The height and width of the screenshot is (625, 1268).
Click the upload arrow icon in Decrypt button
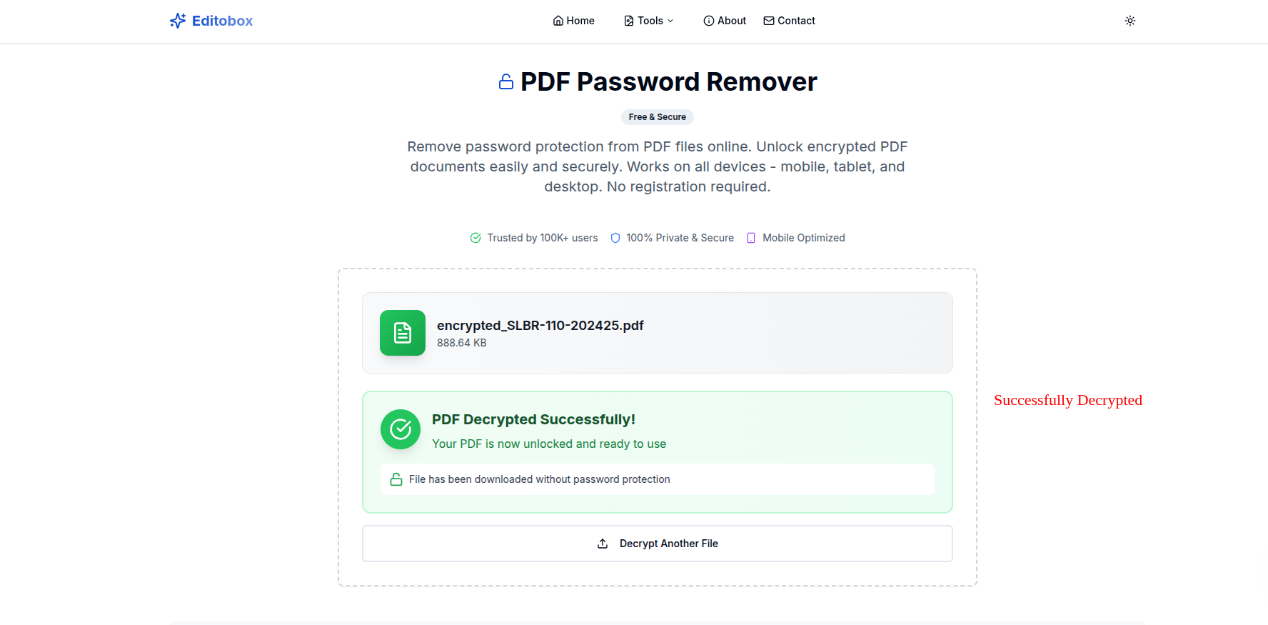coord(603,544)
